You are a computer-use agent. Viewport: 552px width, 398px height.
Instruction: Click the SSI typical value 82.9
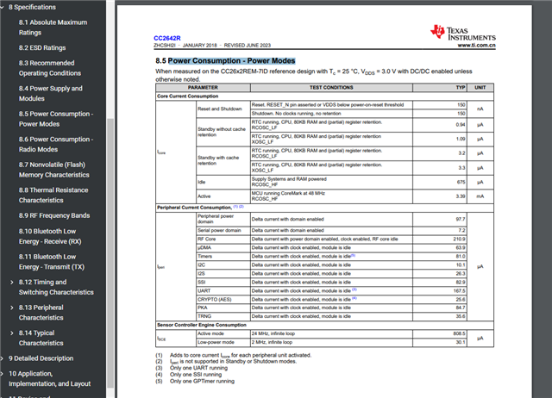(461, 283)
